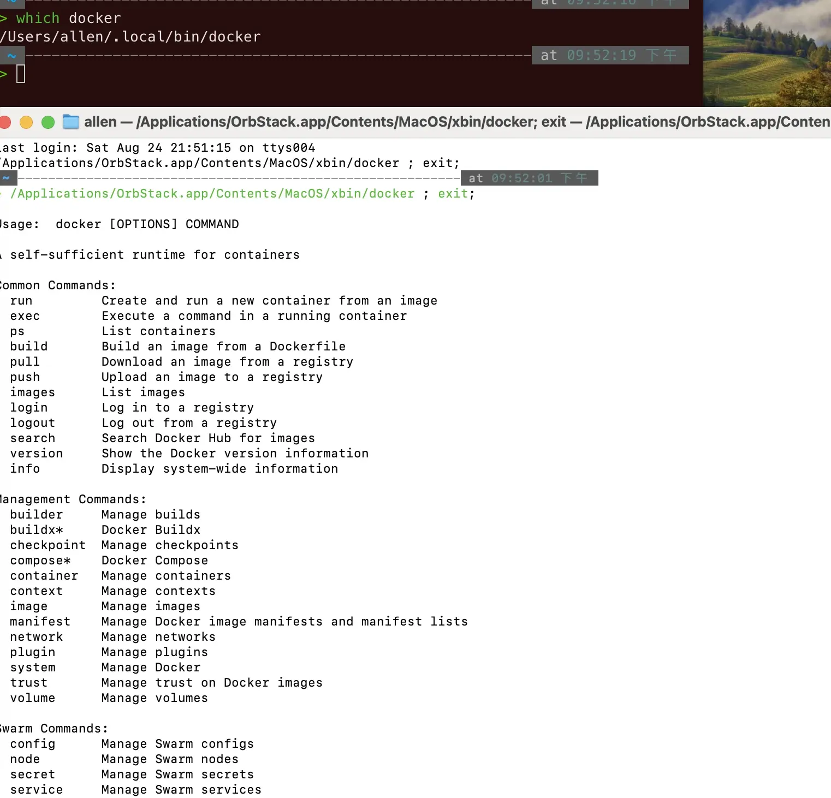Click the 'at 09:52:01 下午' timestamp in the lower terminal
831x798 pixels.
pyautogui.click(x=530, y=178)
